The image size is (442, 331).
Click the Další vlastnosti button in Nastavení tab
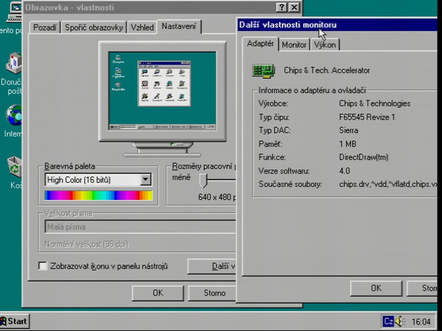pos(212,266)
